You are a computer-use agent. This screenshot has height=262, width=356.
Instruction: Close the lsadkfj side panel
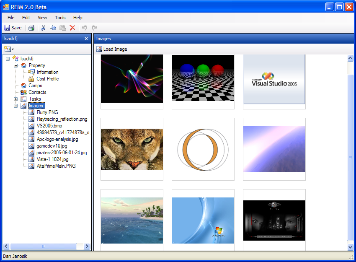pyautogui.click(x=86, y=39)
